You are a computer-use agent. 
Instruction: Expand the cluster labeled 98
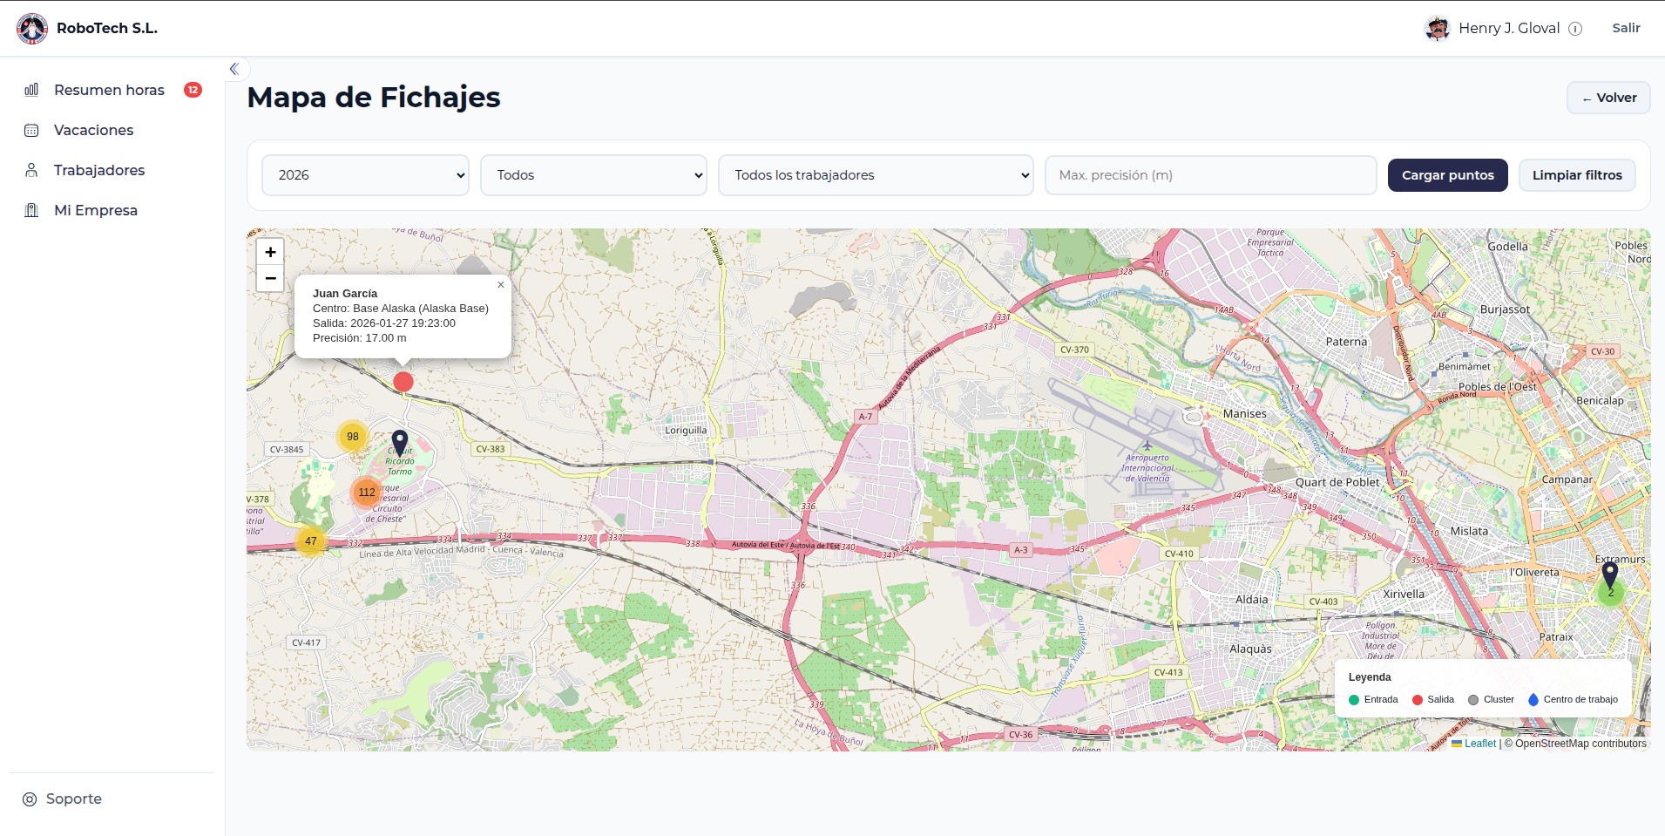(353, 437)
